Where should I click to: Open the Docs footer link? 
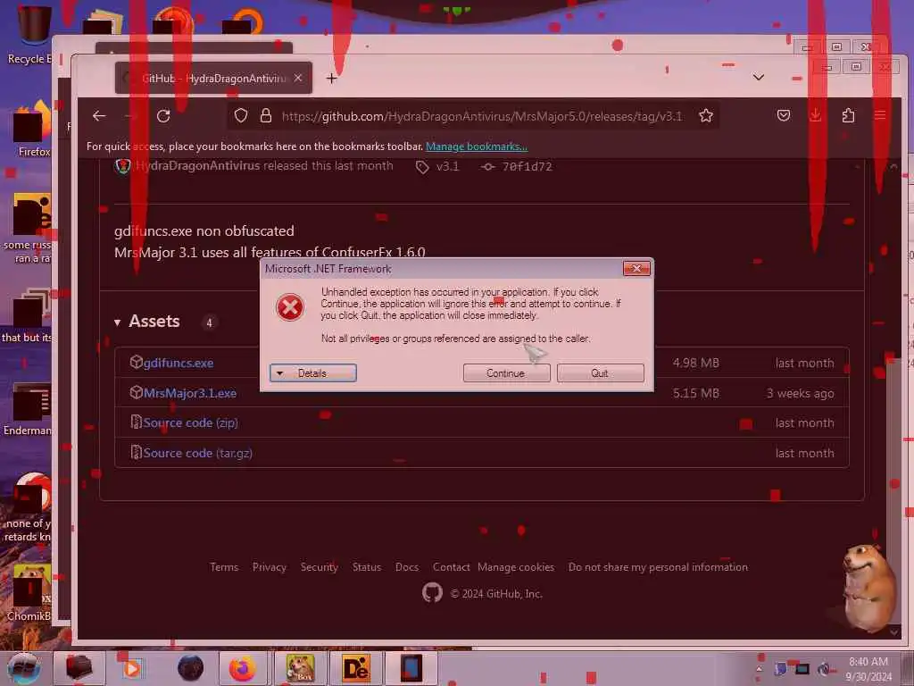[407, 567]
